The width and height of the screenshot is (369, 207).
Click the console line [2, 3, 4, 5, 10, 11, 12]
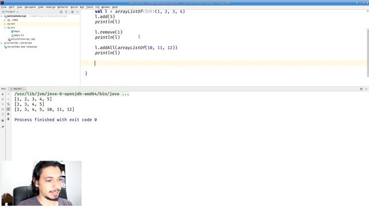tap(44, 109)
